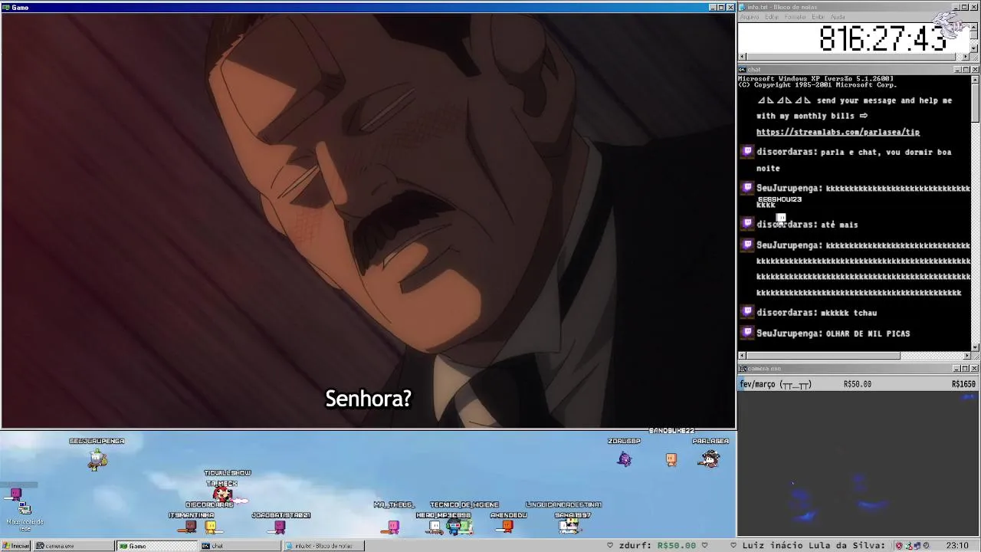Select the HERO_MP3CBSB avatar sprite
Viewport: 981px width, 552px height.
[x=435, y=527]
